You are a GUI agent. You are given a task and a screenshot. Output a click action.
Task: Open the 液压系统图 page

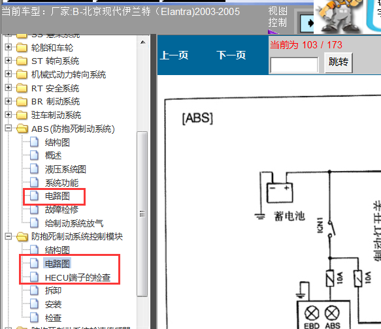[65, 169]
